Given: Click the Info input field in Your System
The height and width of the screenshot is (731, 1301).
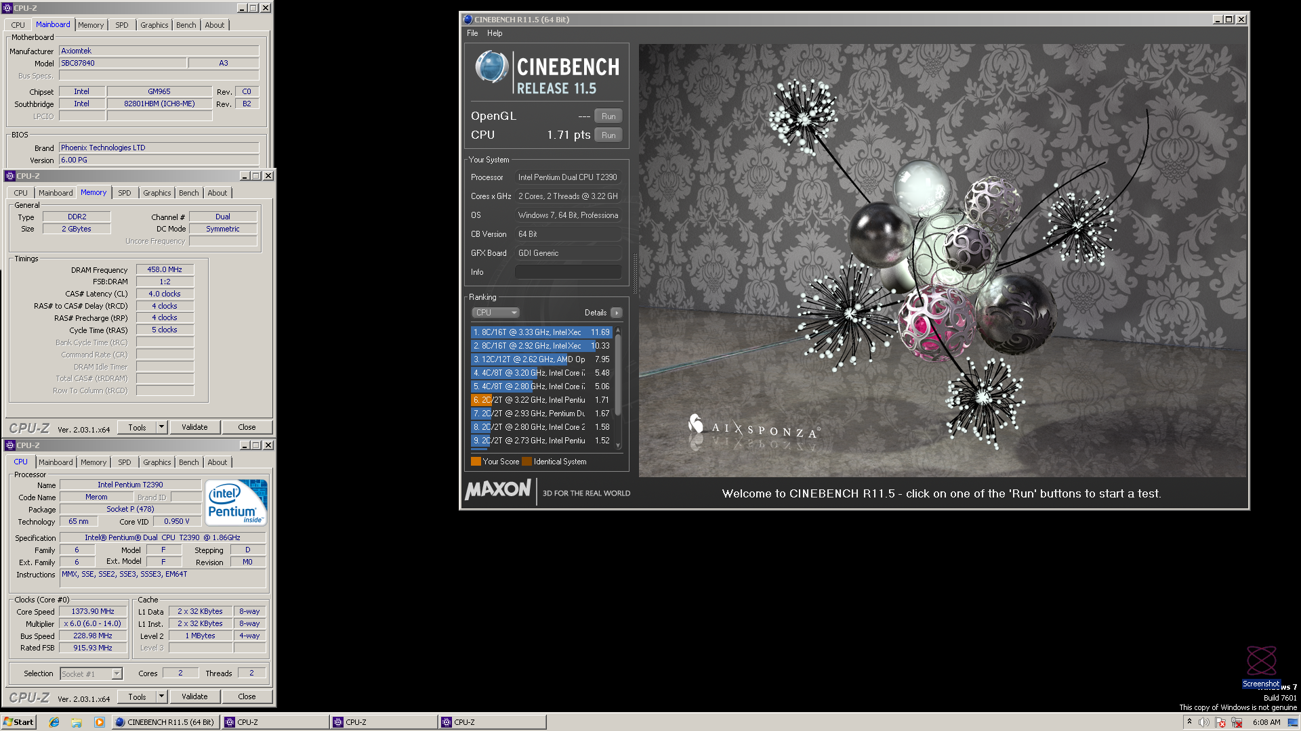Looking at the screenshot, I should [568, 272].
